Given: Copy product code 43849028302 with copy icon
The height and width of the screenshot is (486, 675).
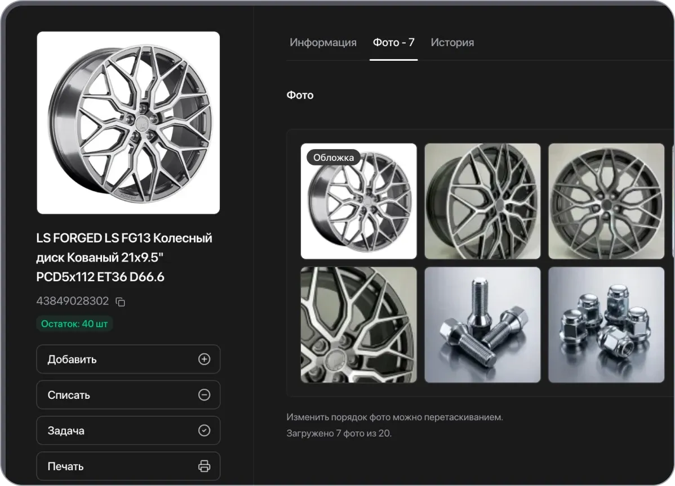Looking at the screenshot, I should pyautogui.click(x=121, y=301).
